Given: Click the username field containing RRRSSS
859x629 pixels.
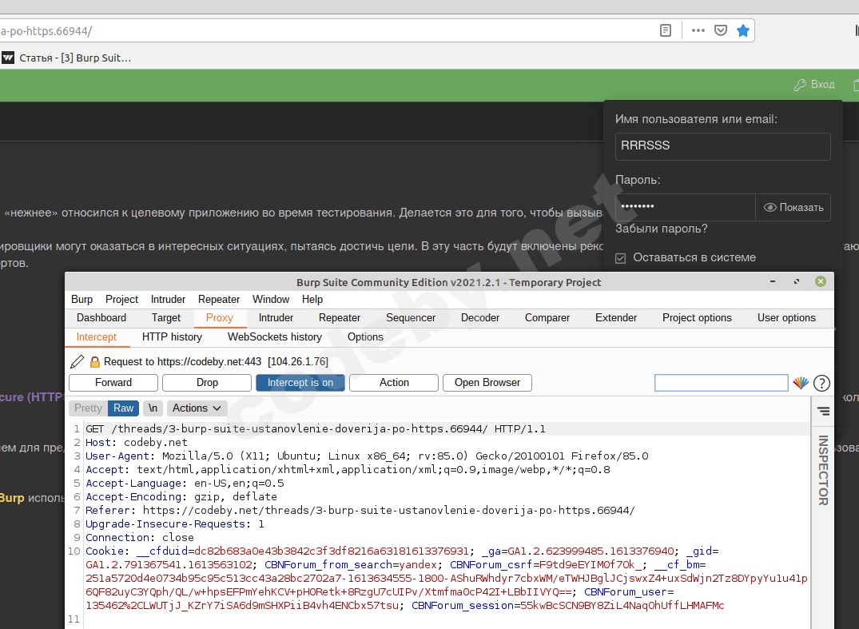Looking at the screenshot, I should pos(722,146).
